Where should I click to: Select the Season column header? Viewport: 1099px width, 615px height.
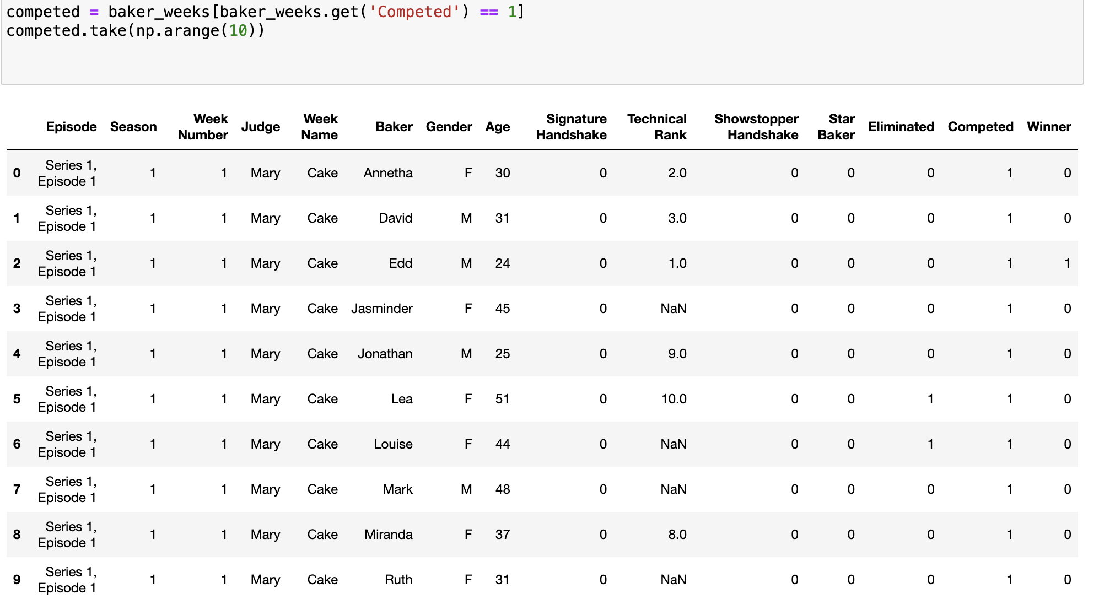point(133,127)
